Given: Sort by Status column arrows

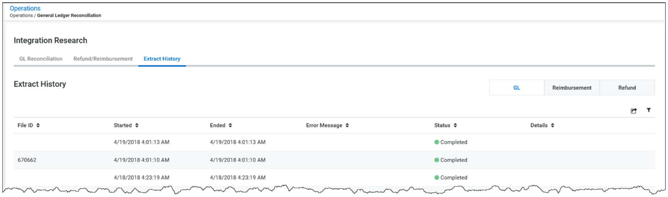Looking at the screenshot, I should pos(455,125).
